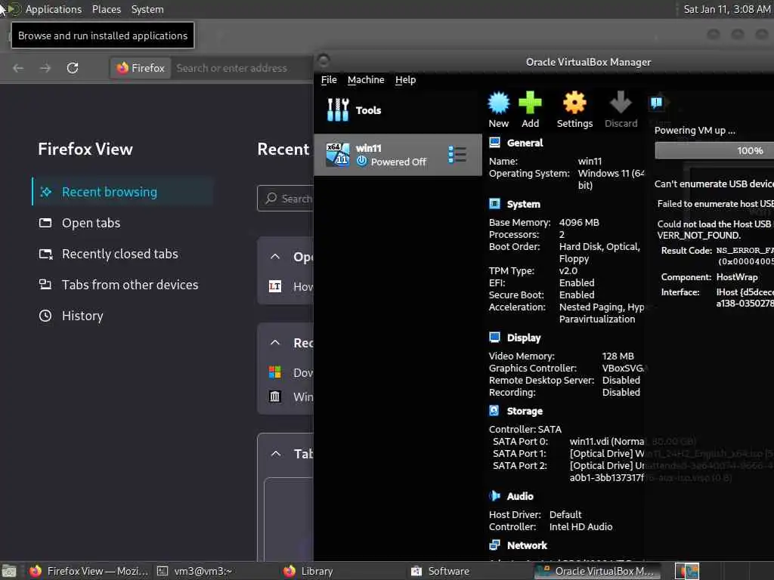Open VirtualBox Settings gear icon

click(574, 110)
